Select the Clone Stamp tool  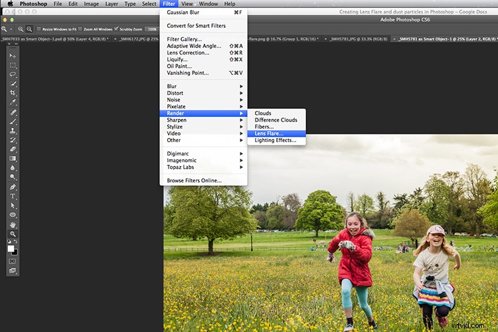click(x=13, y=131)
